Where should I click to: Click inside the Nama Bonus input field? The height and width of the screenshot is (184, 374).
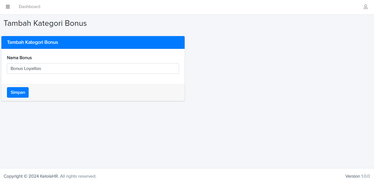coord(93,69)
